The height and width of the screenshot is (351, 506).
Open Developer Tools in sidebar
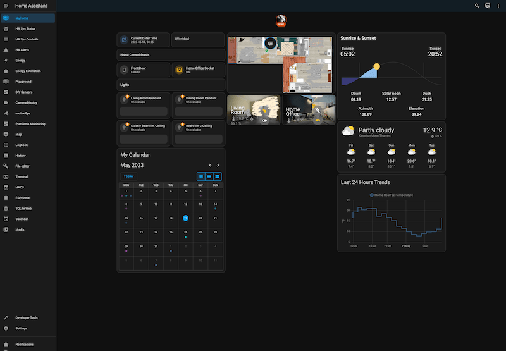(x=27, y=318)
